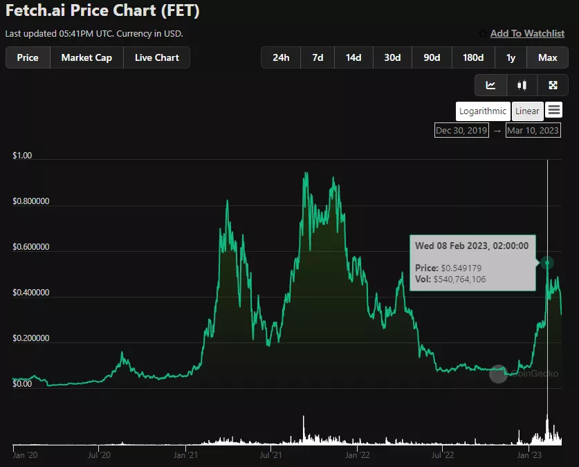Viewport: 579px width, 467px height.
Task: Click the Jul '20 axis label
Action: (100, 455)
